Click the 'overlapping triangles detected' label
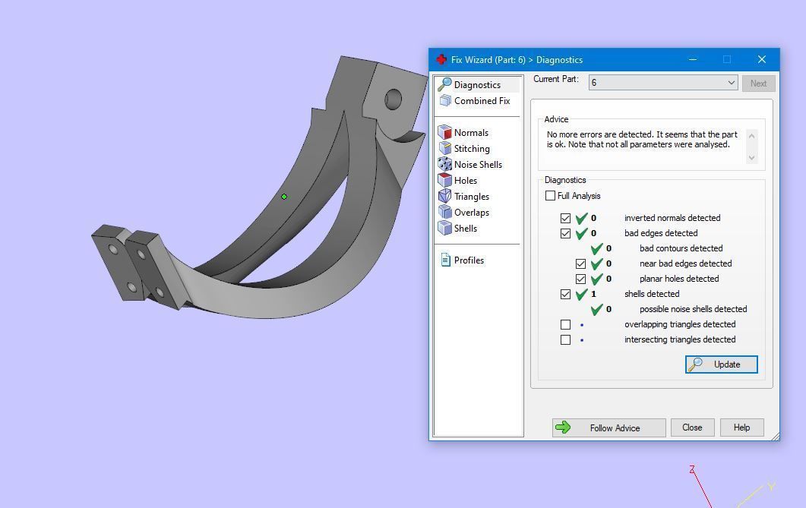The image size is (806, 508). 680,325
